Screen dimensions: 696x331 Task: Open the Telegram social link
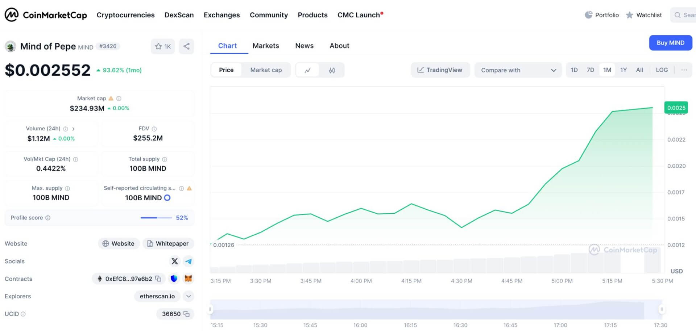point(188,261)
